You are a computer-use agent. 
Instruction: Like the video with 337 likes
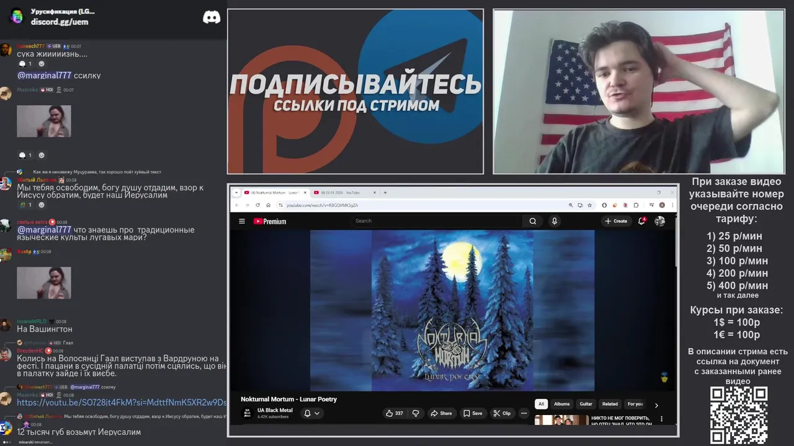click(x=394, y=413)
